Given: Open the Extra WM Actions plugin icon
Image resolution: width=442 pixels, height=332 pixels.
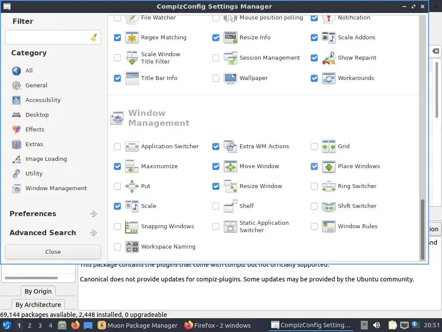Looking at the screenshot, I should [230, 147].
